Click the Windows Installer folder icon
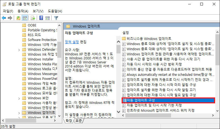This screenshot has width=220, height=129. pyautogui.click(x=24, y=59)
